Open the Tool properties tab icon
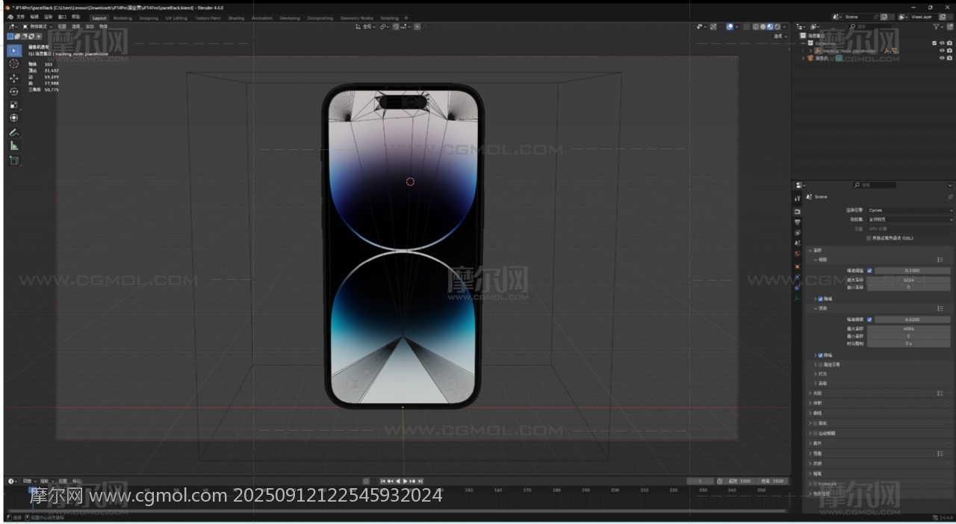 click(x=798, y=199)
